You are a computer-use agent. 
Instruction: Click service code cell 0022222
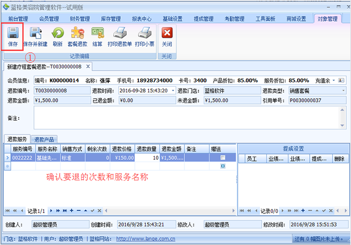tap(23, 158)
